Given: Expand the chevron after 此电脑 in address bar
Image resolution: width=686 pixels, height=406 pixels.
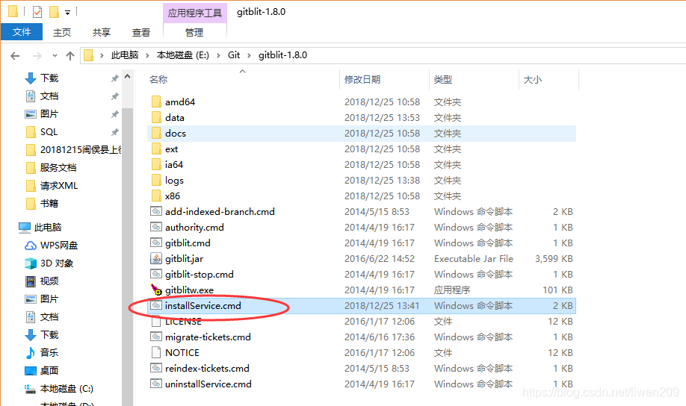Looking at the screenshot, I should click(x=147, y=55).
